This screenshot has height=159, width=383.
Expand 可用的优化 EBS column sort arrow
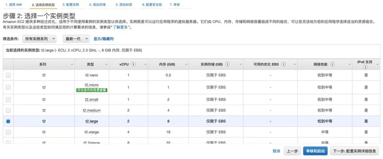pyautogui.click(x=295, y=65)
